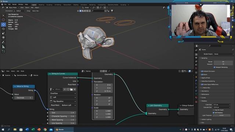This screenshot has width=235, height=132.
Task: Open the Add menu in node editor header
Action: tap(18, 71)
